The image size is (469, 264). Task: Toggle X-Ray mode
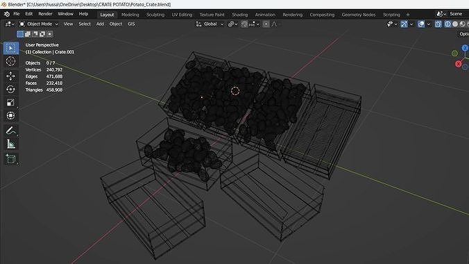438,24
